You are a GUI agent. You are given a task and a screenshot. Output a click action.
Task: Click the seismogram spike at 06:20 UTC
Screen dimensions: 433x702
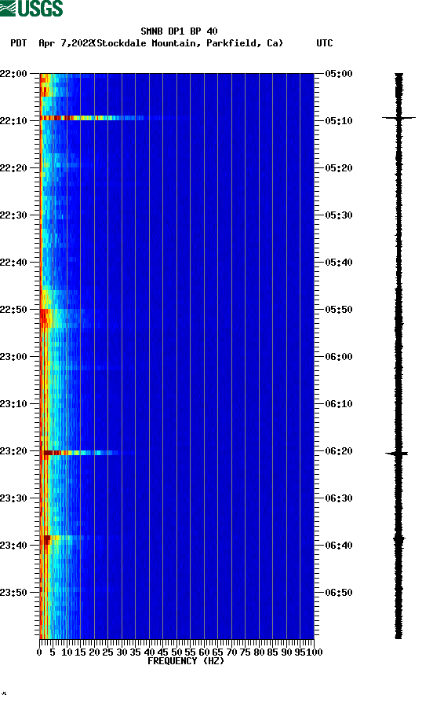pyautogui.click(x=397, y=454)
